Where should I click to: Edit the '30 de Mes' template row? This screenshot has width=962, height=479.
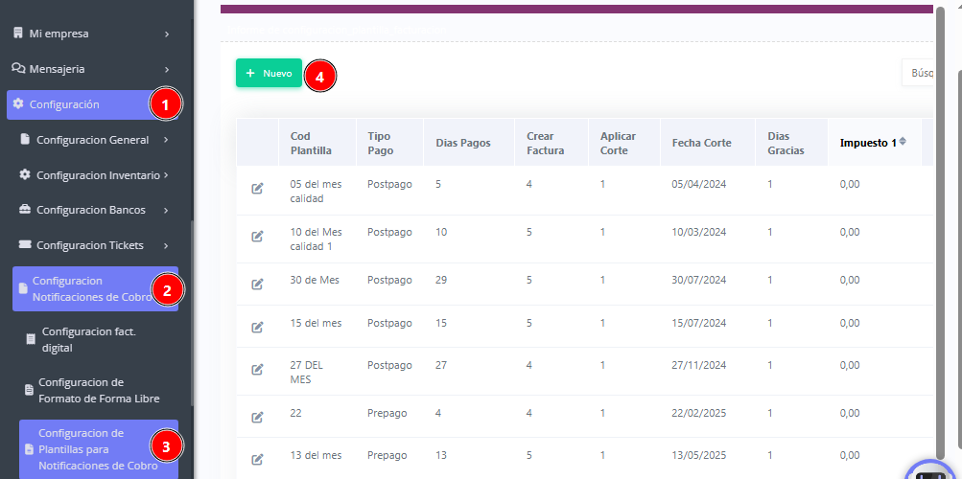point(257,285)
